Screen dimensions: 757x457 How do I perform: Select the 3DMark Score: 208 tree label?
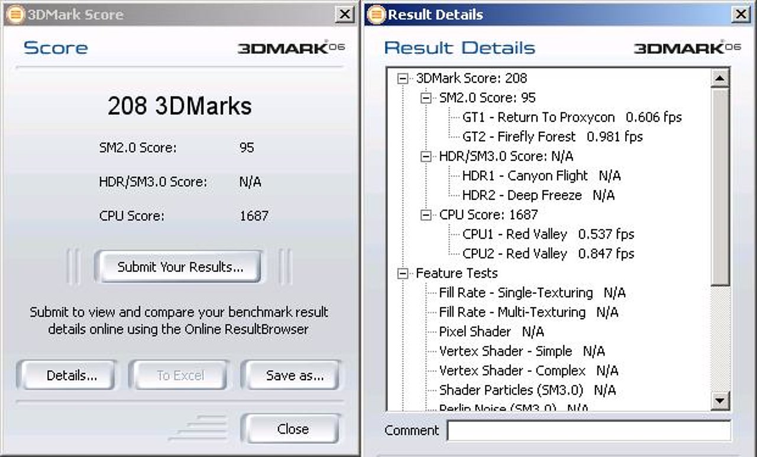click(471, 78)
